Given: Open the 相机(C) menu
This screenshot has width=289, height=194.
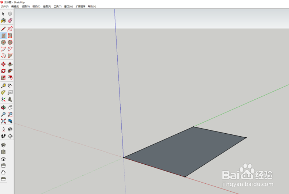Looking at the screenshot, I should 36,7.
